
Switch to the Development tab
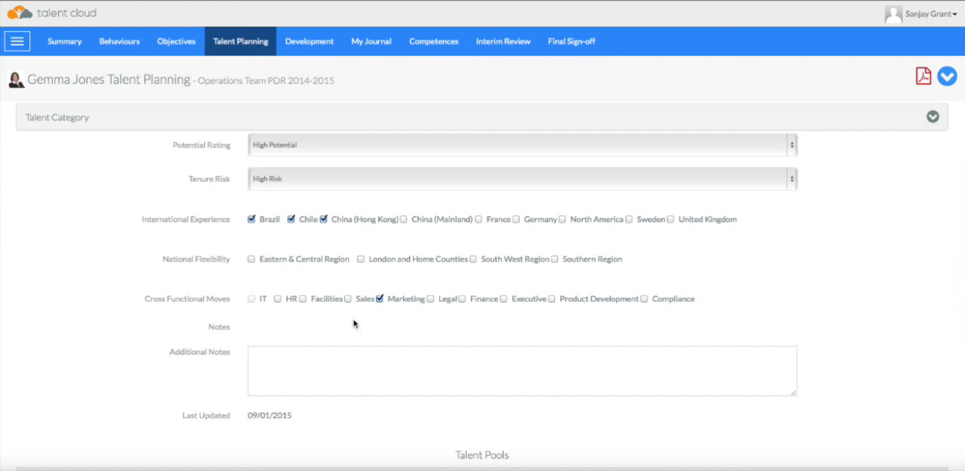[x=309, y=41]
